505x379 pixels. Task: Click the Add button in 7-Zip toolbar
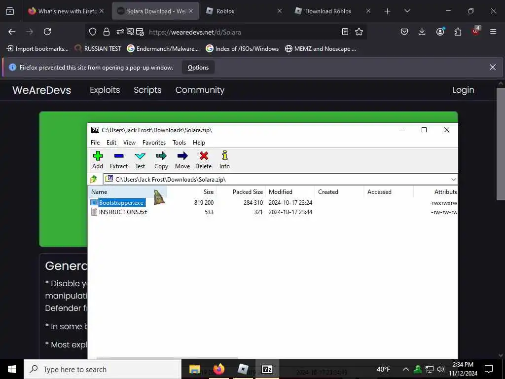click(x=98, y=160)
